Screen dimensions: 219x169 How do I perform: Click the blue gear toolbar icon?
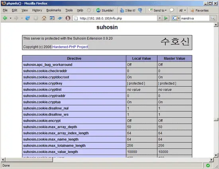click(60, 18)
